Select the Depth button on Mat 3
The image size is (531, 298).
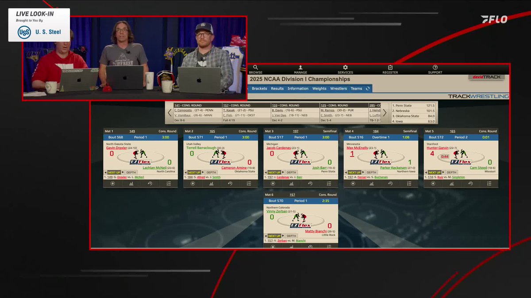tap(291, 173)
